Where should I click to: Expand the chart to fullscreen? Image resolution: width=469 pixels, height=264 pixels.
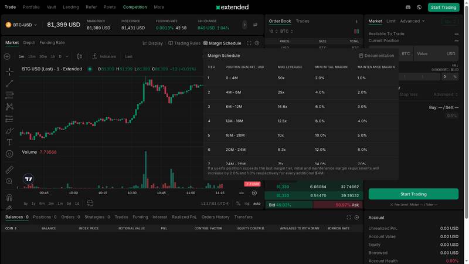[x=249, y=43]
